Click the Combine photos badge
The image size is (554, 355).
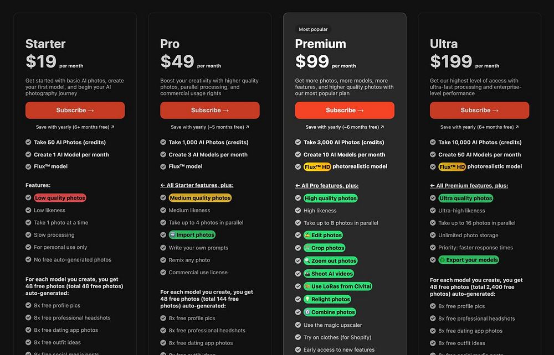coord(330,312)
